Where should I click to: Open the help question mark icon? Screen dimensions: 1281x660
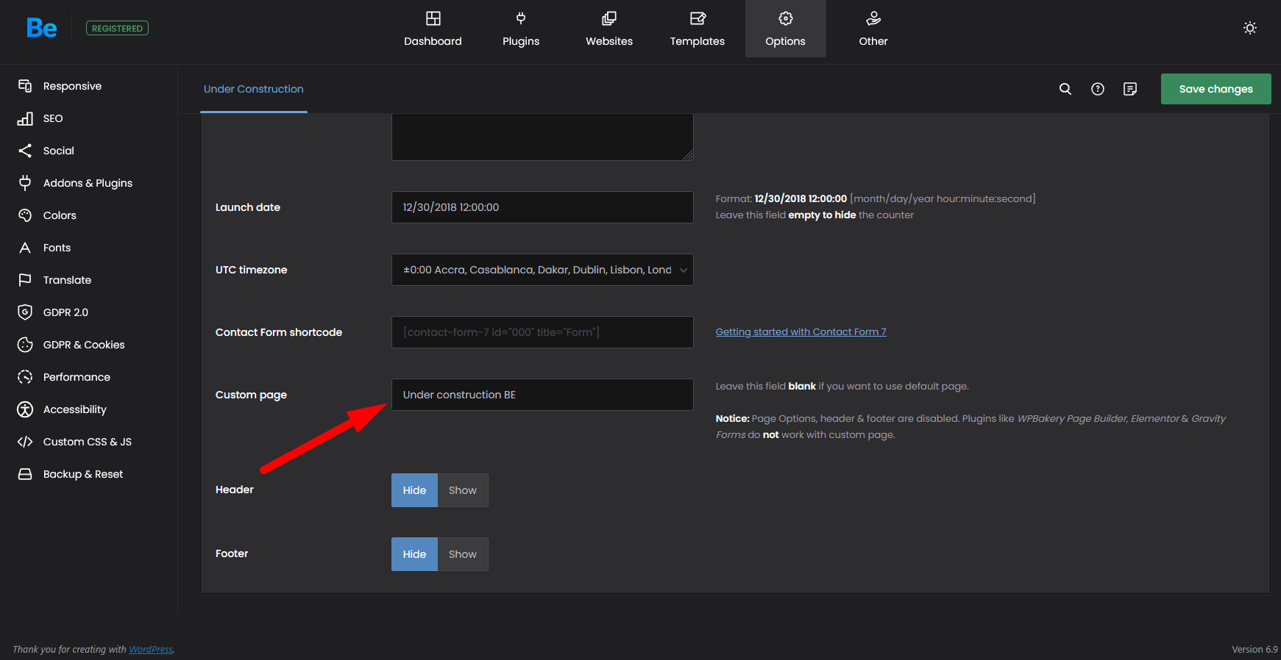click(1097, 89)
